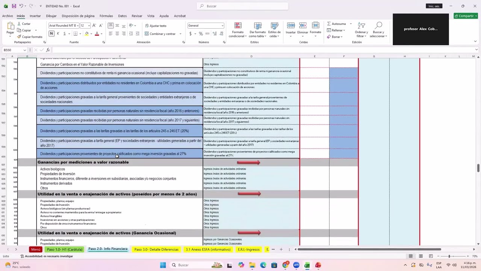
Task: Align text to bottom
Action: pos(124,26)
